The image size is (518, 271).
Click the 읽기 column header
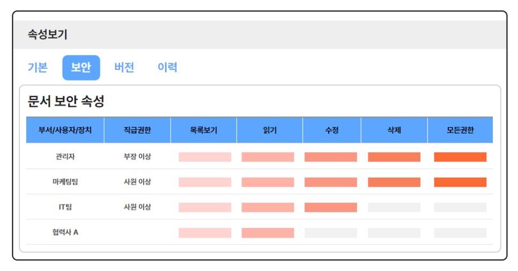[x=270, y=130]
